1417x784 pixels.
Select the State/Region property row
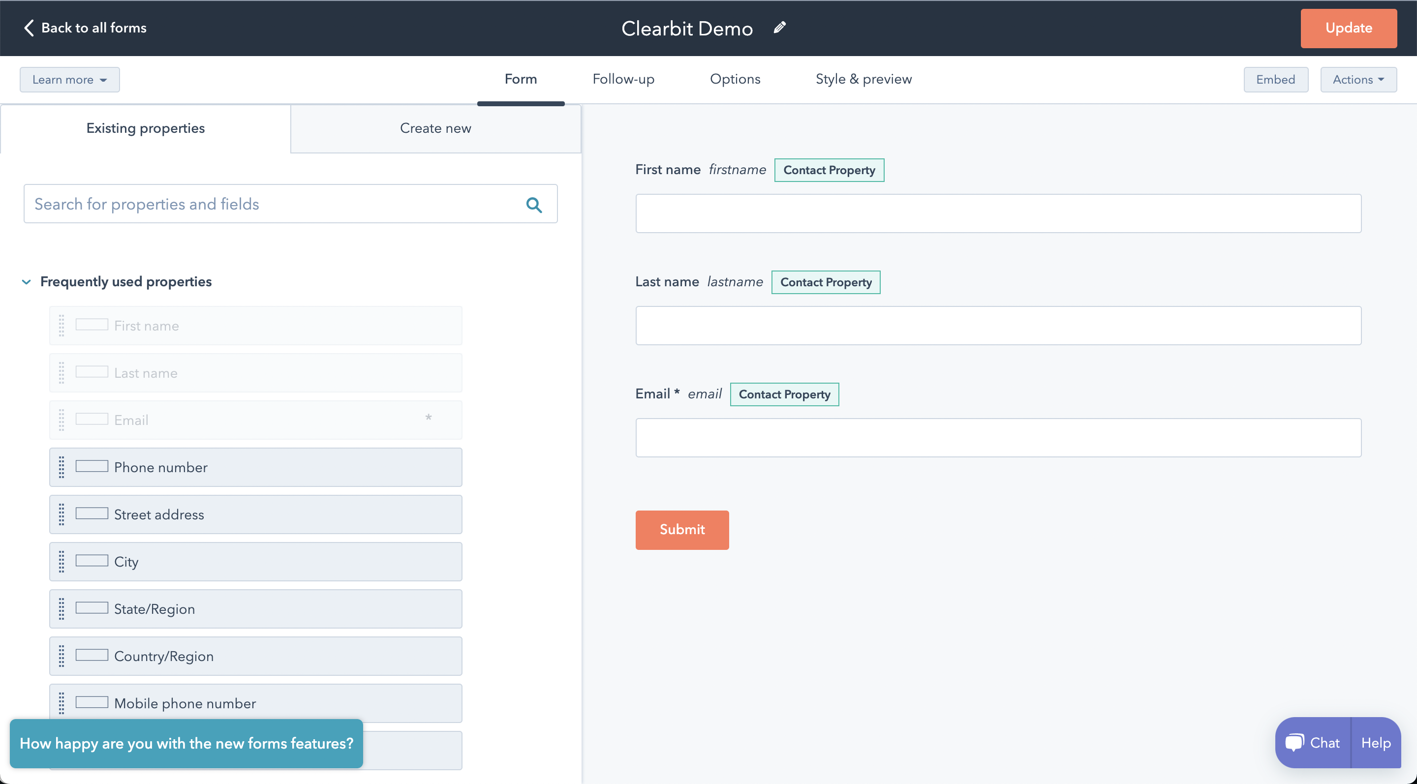pyautogui.click(x=256, y=609)
